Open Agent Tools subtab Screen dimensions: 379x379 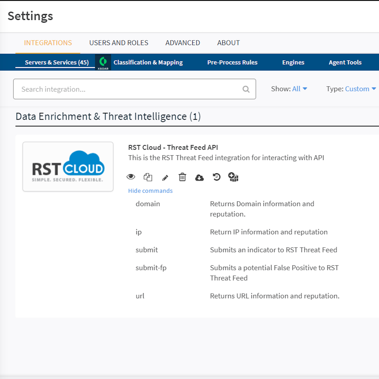pyautogui.click(x=345, y=62)
